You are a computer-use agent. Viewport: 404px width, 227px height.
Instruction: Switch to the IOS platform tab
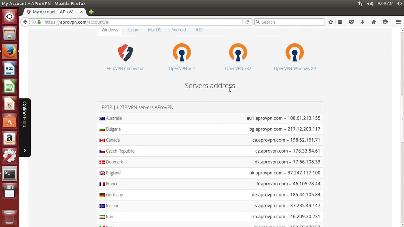point(199,30)
